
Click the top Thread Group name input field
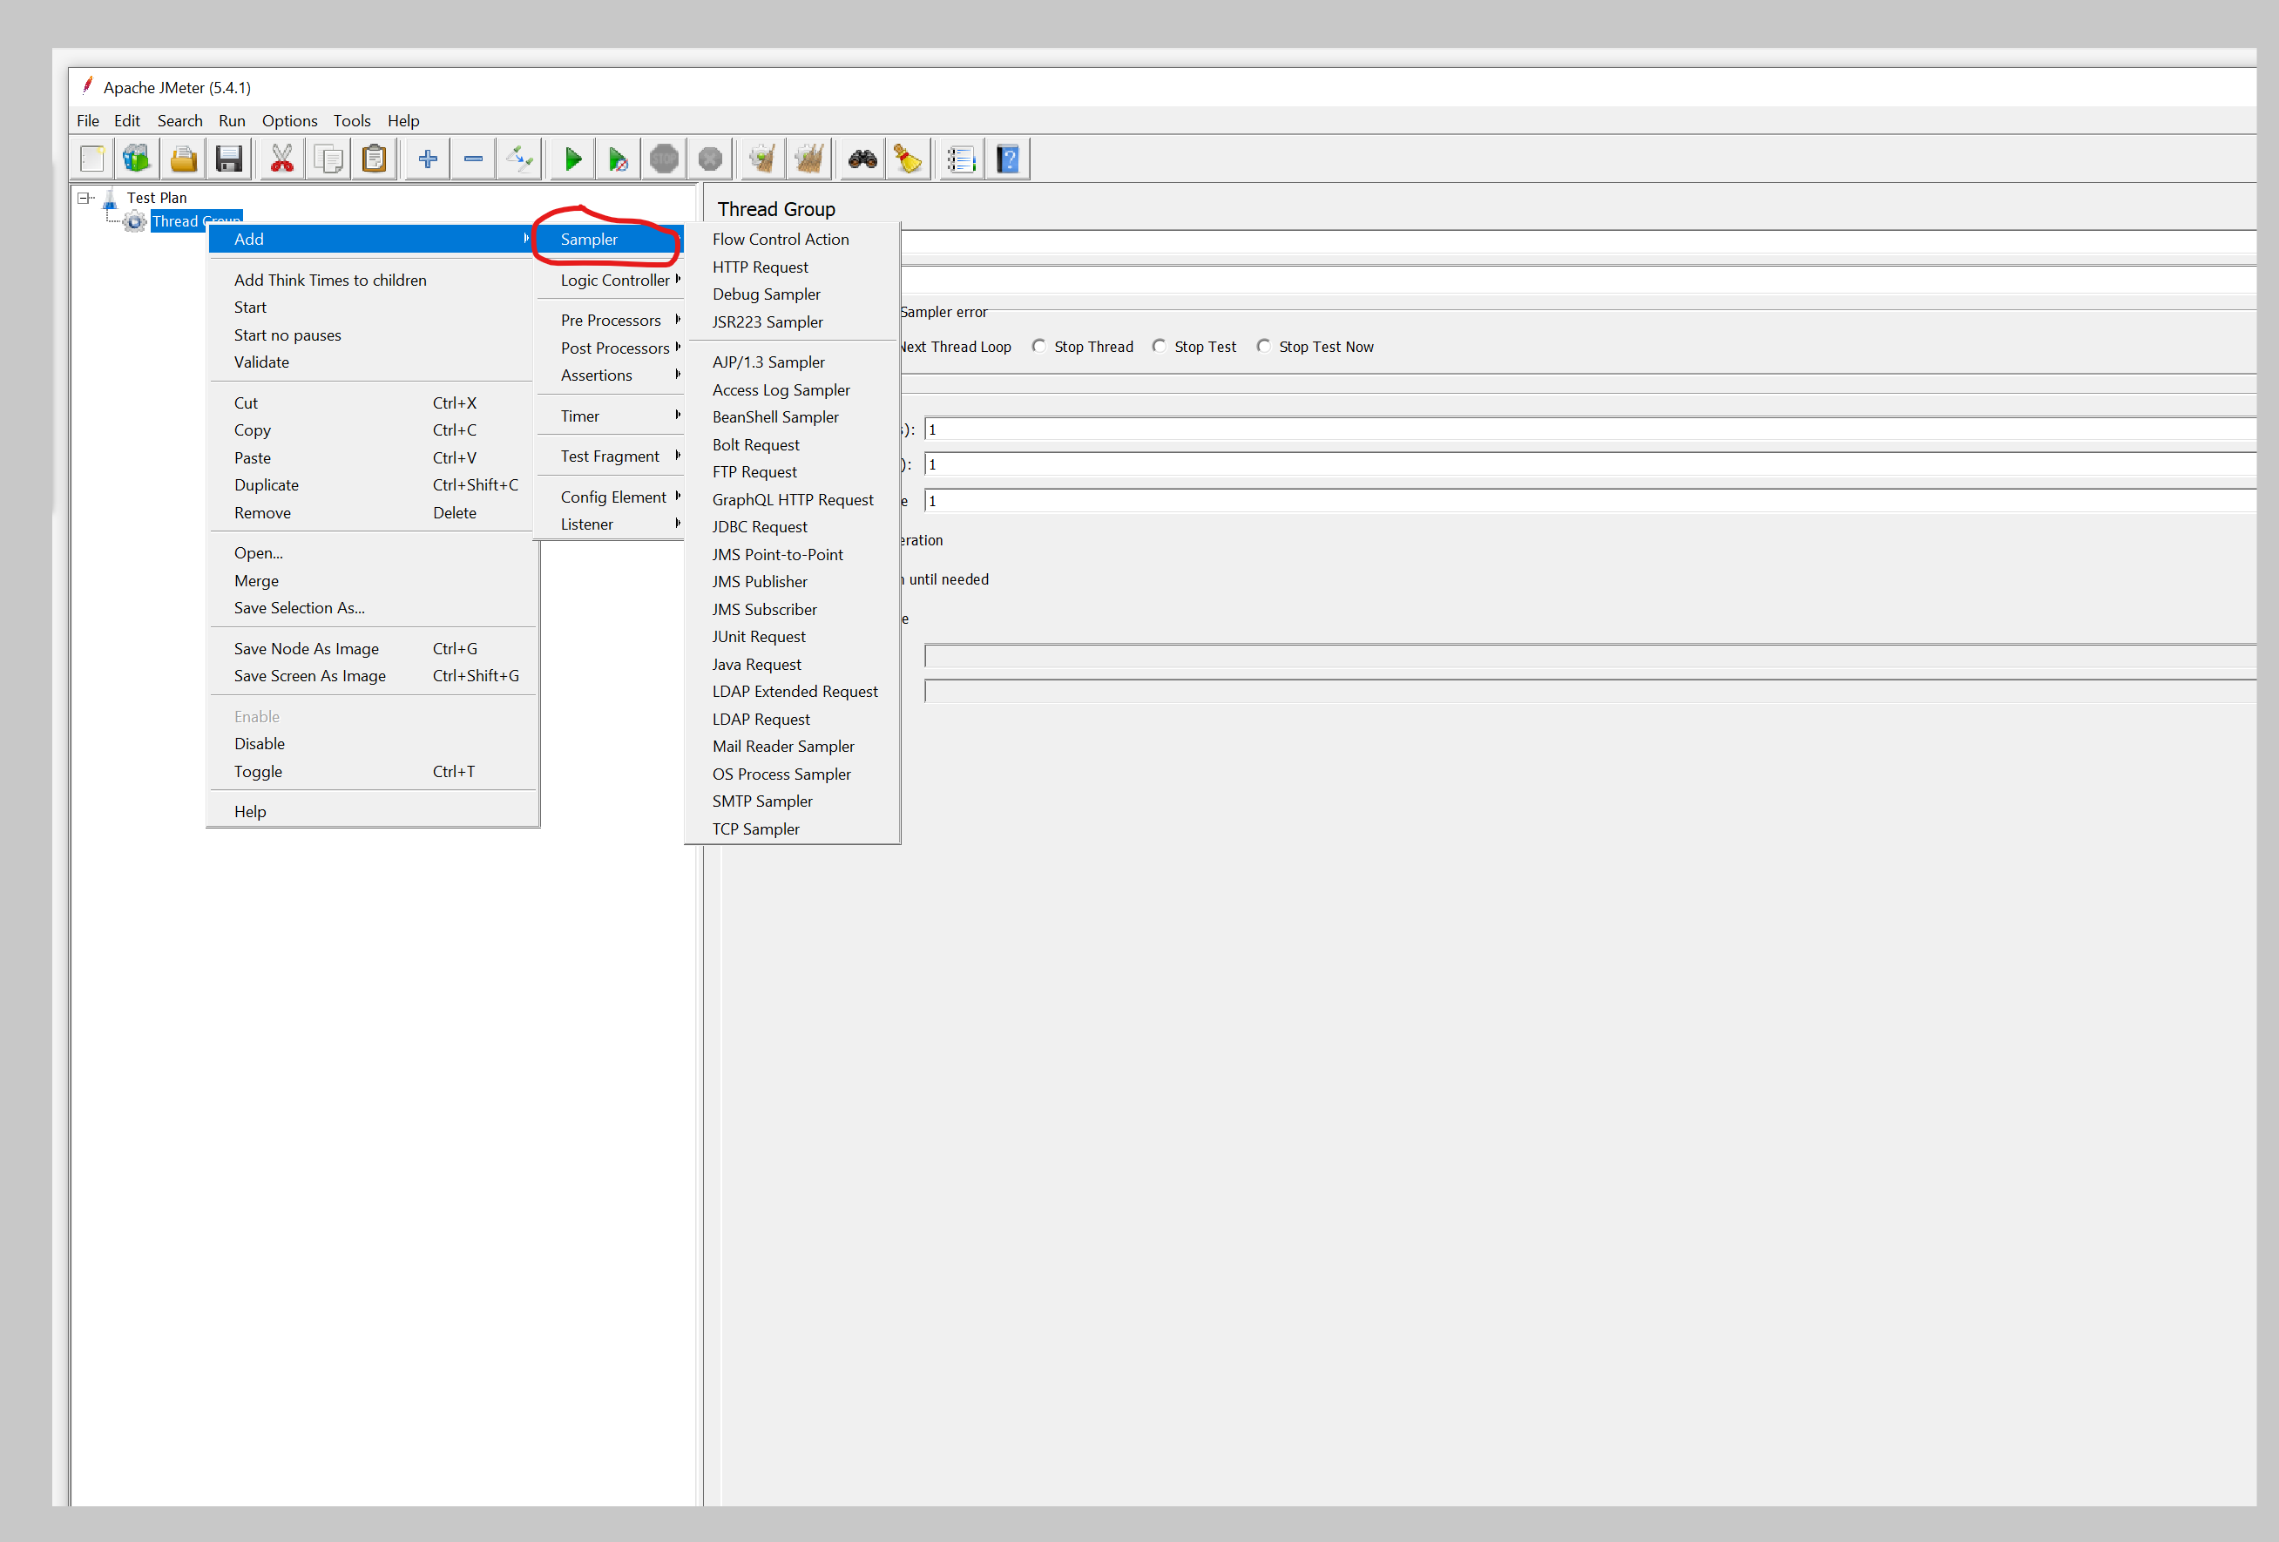[x=1579, y=241]
